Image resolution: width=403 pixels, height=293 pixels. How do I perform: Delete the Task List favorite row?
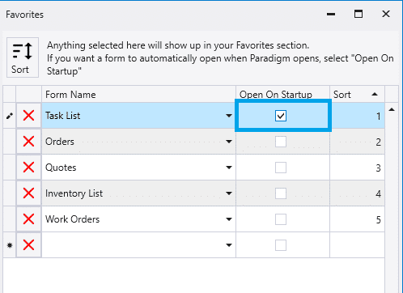[x=28, y=116]
